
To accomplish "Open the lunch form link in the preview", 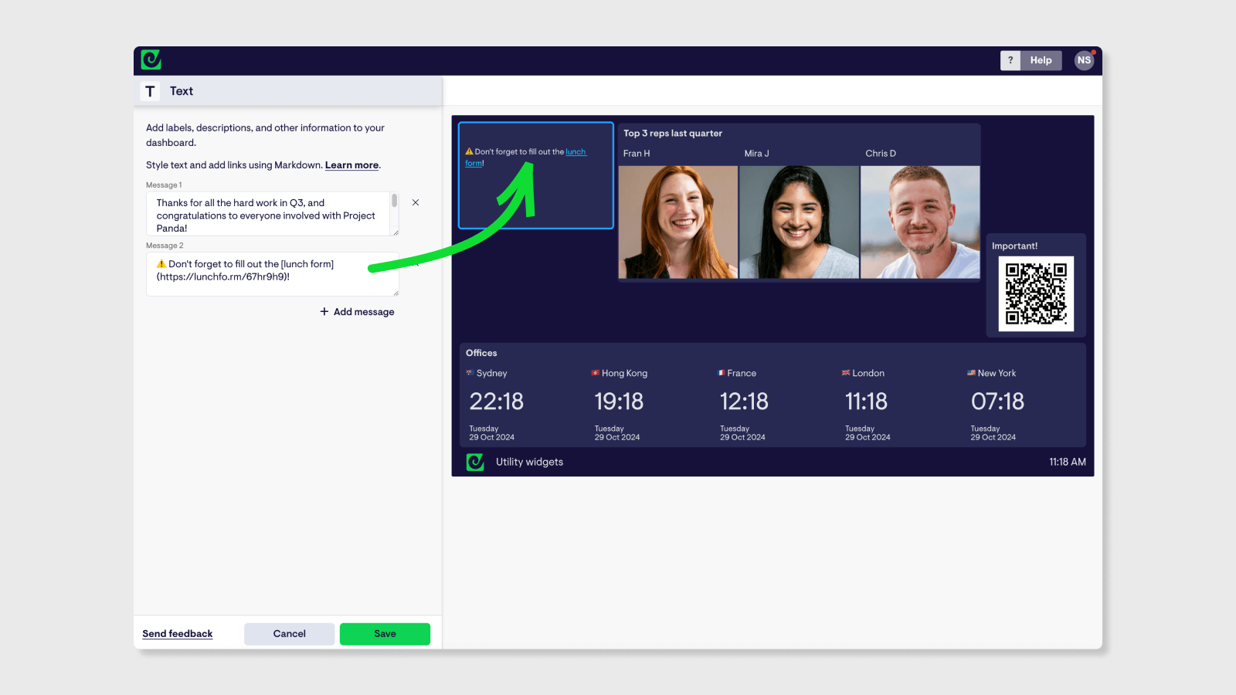I will [576, 152].
